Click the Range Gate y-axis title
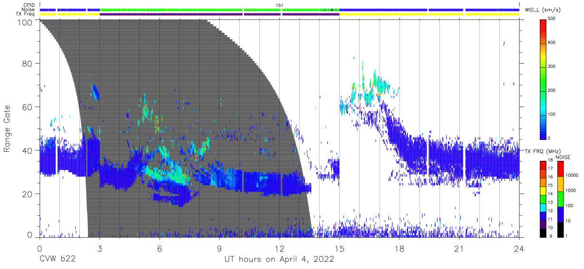Image resolution: width=584 pixels, height=269 pixels. coord(8,129)
